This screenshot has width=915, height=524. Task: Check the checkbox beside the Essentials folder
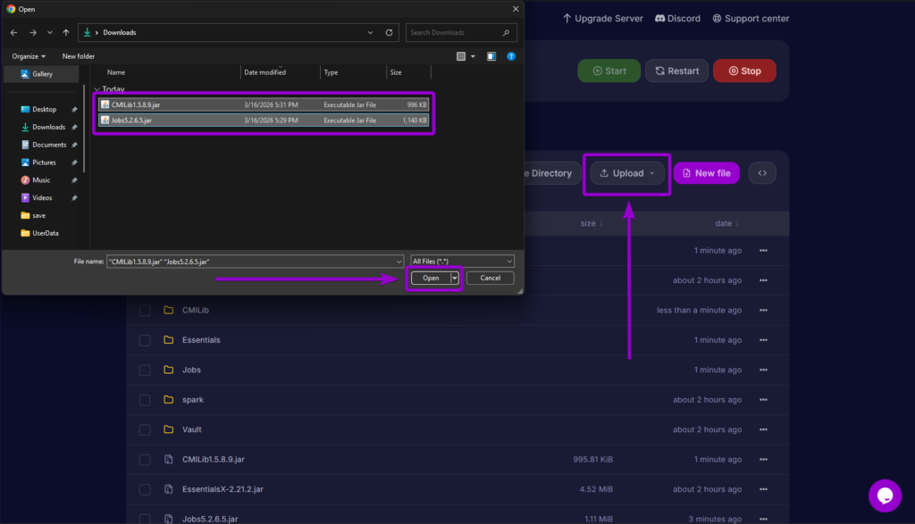(144, 340)
